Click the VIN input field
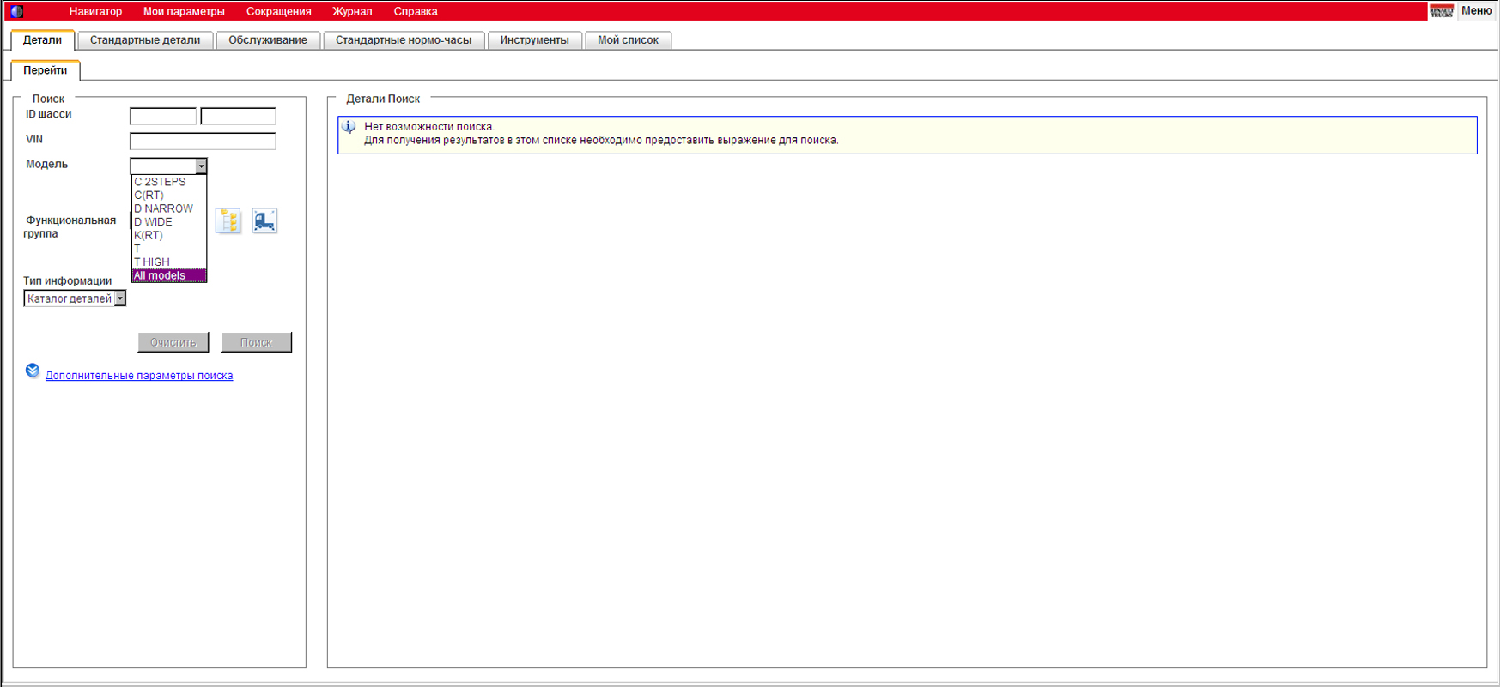The height and width of the screenshot is (687, 1501). [x=203, y=142]
